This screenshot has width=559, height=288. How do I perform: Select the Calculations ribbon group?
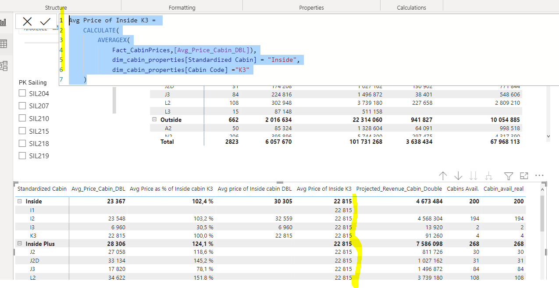tap(411, 7)
